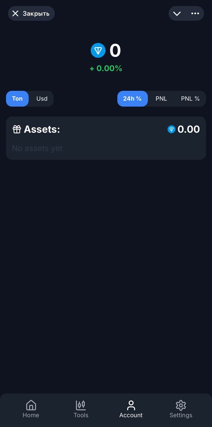Click the No assets yet placeholder text

click(x=37, y=148)
